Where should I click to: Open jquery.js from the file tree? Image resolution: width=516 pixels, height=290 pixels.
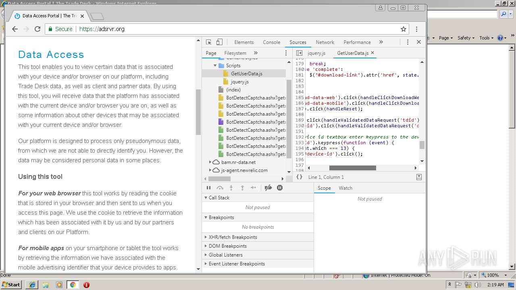239,81
